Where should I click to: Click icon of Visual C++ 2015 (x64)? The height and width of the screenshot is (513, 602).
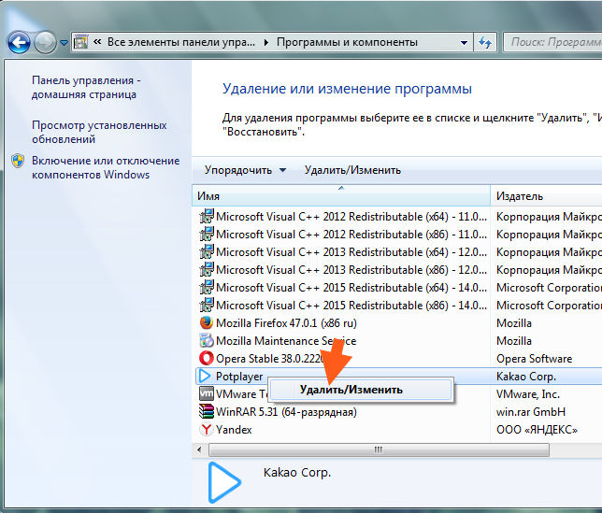[207, 288]
